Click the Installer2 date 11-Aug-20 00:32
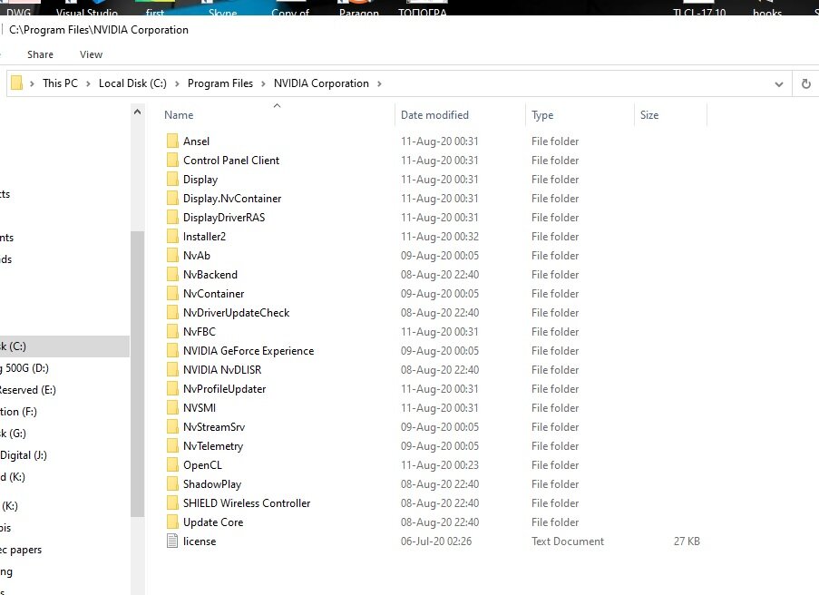This screenshot has width=819, height=595. click(439, 236)
